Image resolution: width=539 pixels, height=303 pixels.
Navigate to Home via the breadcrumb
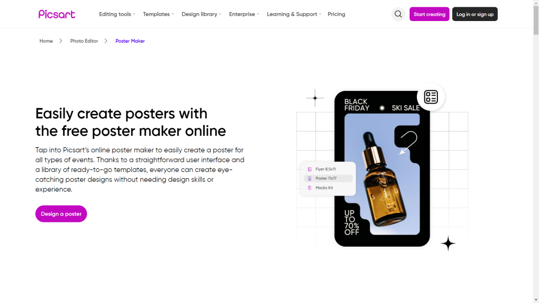tap(46, 41)
